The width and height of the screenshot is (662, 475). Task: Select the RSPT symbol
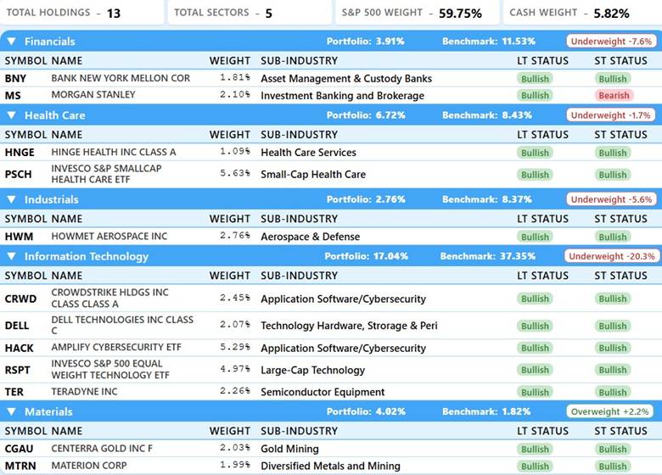[x=17, y=370]
